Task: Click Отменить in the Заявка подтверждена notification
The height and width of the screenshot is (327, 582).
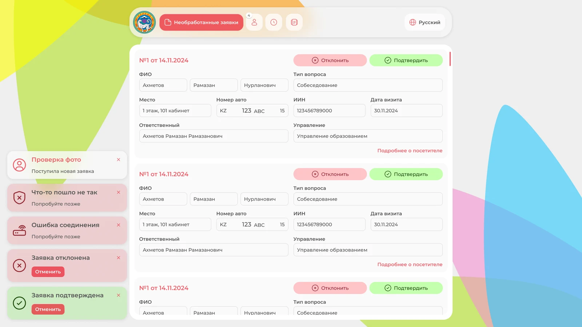Action: pyautogui.click(x=48, y=309)
